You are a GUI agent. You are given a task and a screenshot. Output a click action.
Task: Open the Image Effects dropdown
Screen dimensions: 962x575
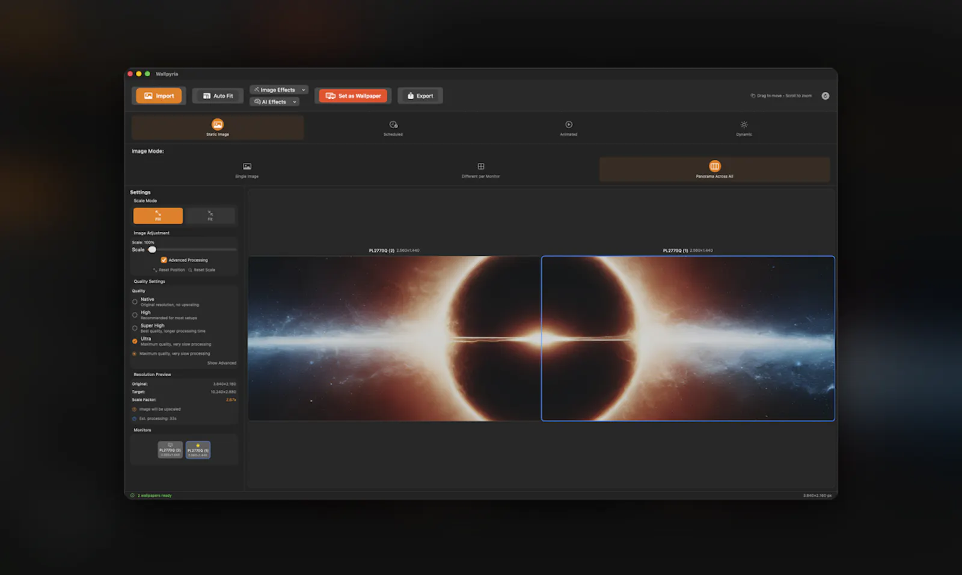point(279,90)
